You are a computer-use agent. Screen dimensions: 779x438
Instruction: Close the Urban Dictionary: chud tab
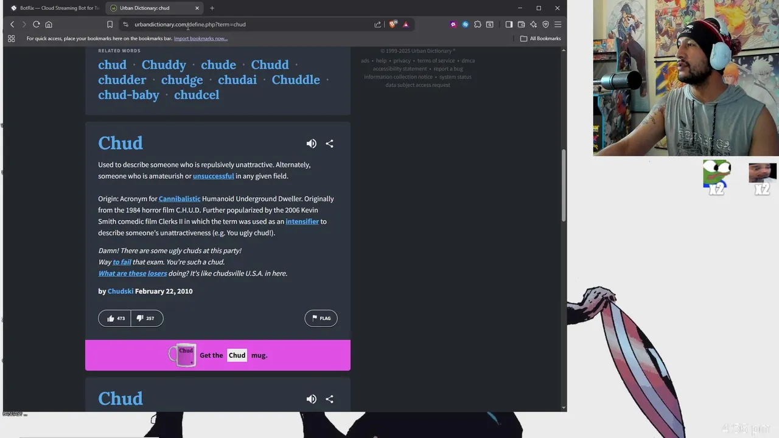point(197,8)
